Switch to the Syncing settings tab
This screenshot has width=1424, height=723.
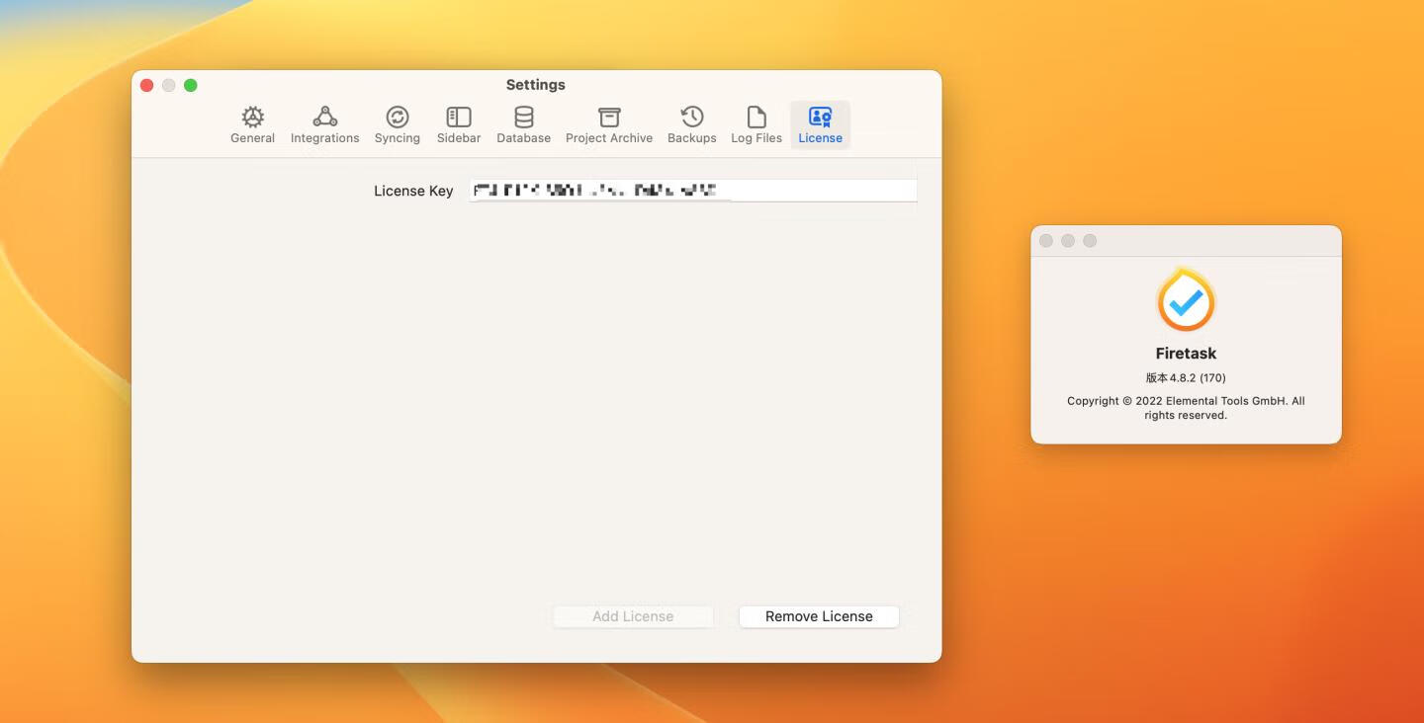coord(397,125)
